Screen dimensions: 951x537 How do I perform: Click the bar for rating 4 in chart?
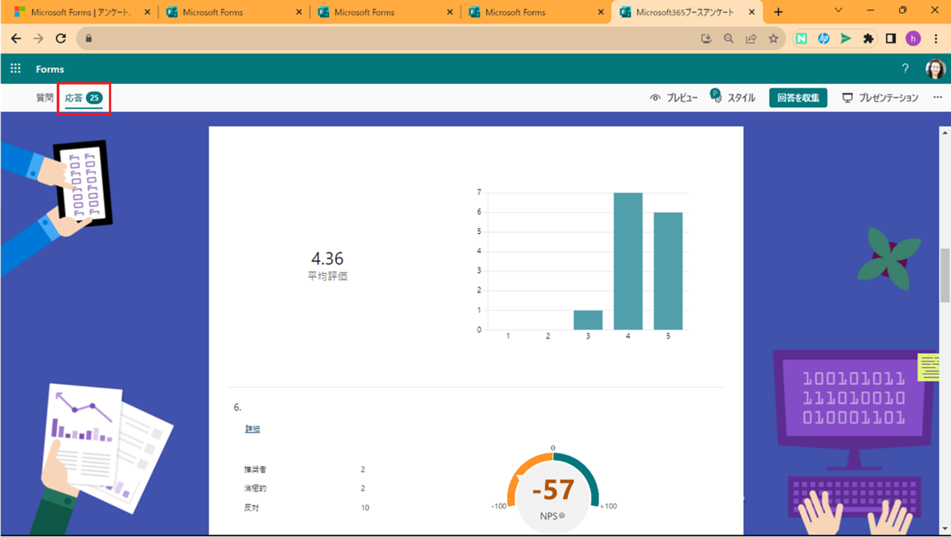coord(628,261)
